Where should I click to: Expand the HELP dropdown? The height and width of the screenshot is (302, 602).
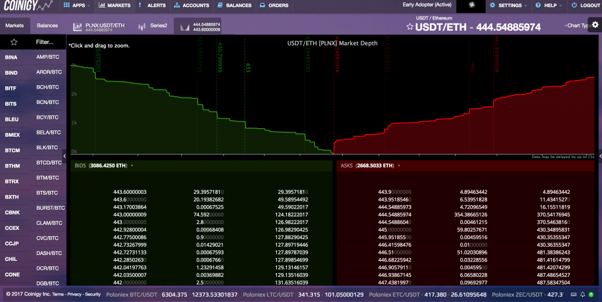[x=549, y=5]
